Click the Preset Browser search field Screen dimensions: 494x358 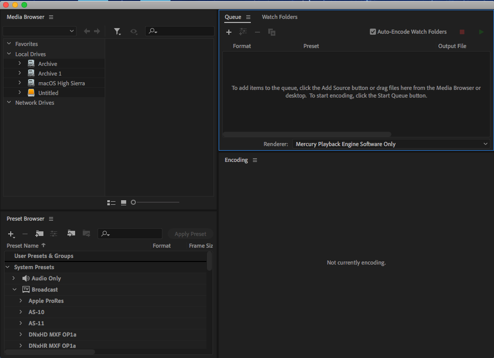[x=130, y=233]
